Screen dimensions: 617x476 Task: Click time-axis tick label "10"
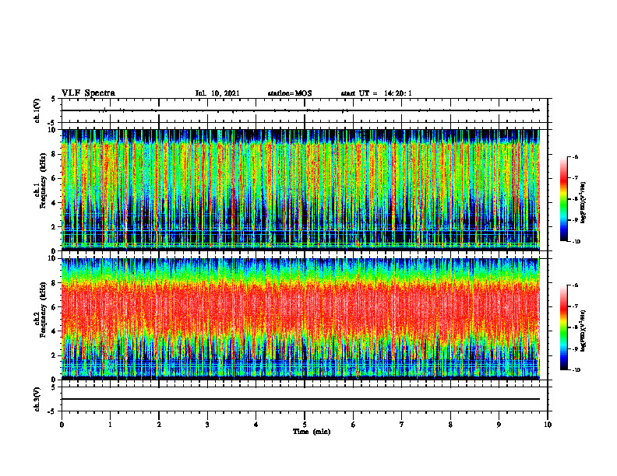coord(548,425)
